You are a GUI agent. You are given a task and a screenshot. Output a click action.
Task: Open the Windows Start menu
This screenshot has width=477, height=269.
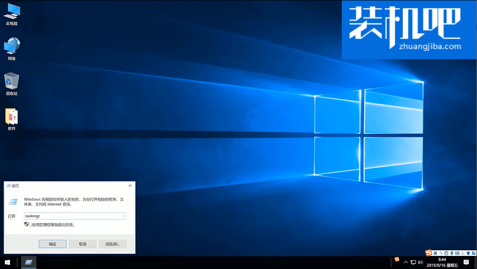(x=7, y=262)
